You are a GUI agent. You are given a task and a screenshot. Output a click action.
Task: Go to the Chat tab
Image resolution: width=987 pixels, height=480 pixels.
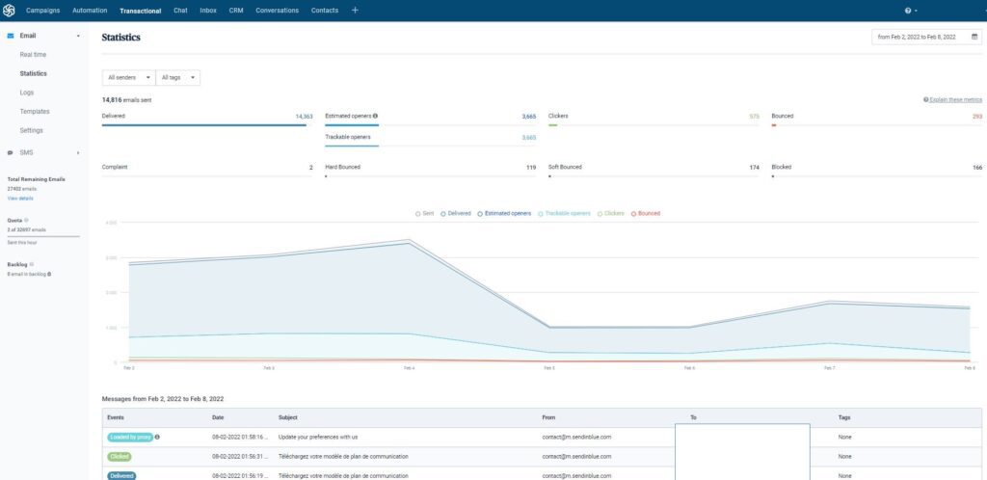tap(180, 11)
